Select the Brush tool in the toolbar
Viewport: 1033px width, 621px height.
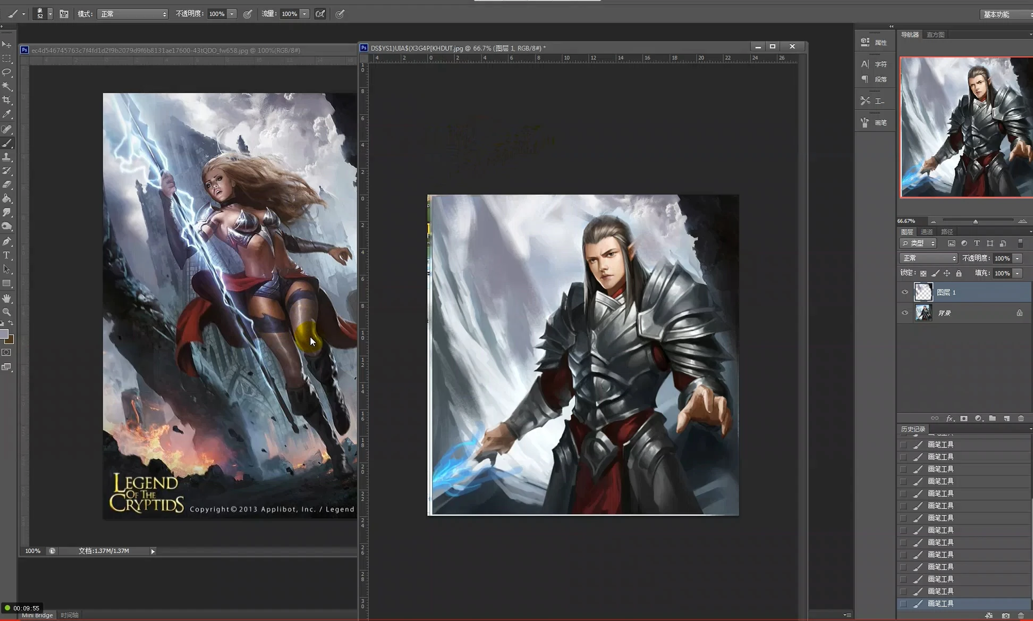click(7, 143)
